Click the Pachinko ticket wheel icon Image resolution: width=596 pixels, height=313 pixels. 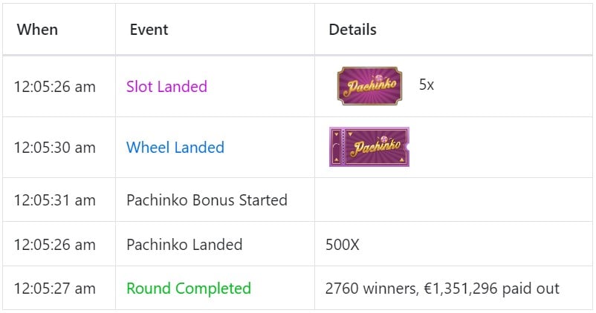tap(369, 147)
